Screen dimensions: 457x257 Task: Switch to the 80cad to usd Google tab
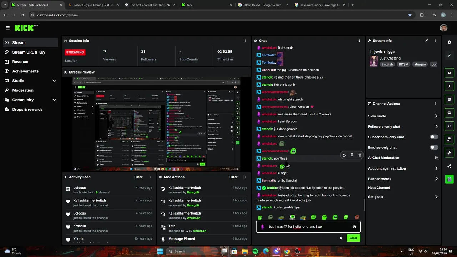click(x=263, y=5)
